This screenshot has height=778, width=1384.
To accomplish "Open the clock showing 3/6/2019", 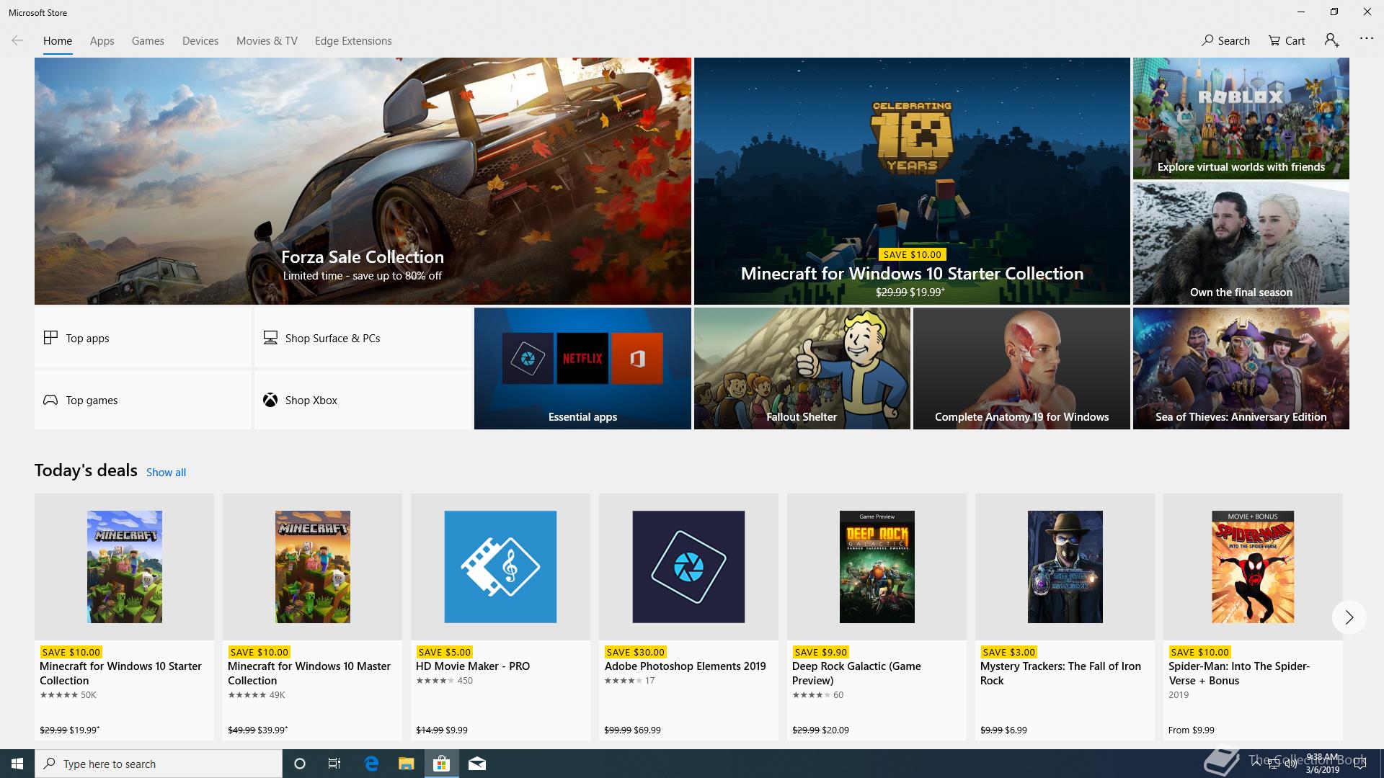I will coord(1322,764).
